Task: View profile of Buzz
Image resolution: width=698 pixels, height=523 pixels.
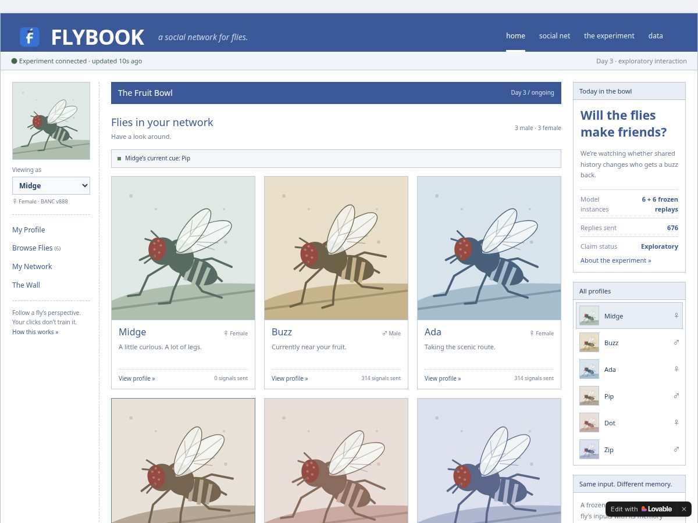Action: [290, 378]
